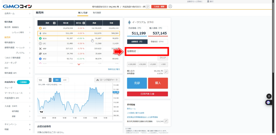Refresh the trading balance in the header
The image size is (276, 135).
point(147,6)
